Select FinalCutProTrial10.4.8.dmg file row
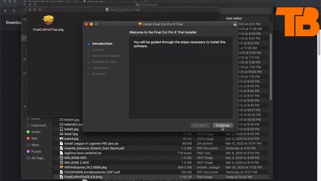This screenshot has height=181, width=321. 160,177
